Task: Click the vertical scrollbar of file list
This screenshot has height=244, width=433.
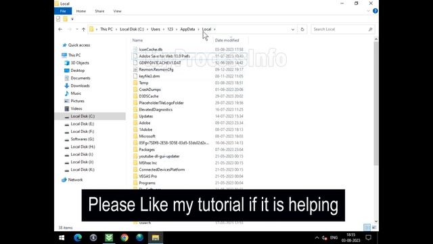Action: (376, 104)
